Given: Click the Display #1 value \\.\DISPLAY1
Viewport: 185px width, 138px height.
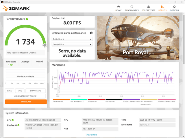Looking at the screenshot, I should pyautogui.click(x=43, y=126).
